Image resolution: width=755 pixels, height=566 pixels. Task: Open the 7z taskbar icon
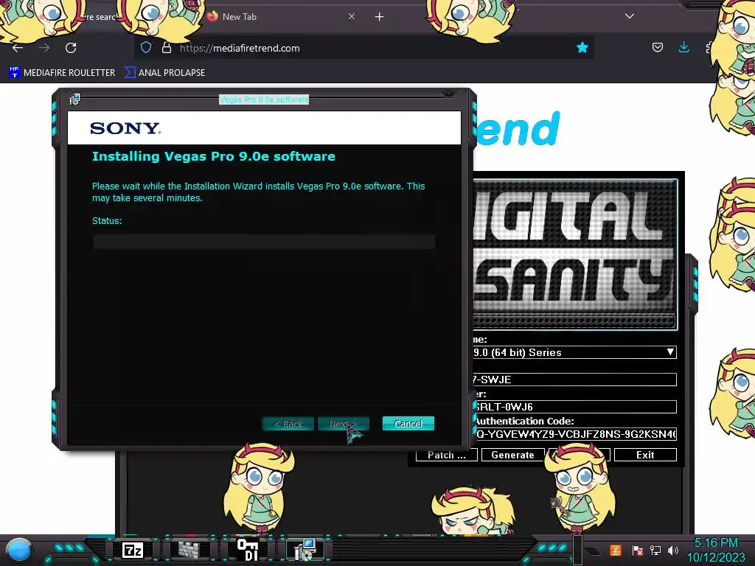133,550
